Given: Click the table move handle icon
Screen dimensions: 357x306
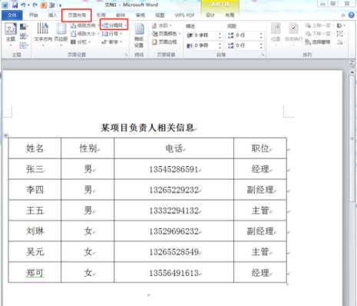Looking at the screenshot, I should (5, 135).
